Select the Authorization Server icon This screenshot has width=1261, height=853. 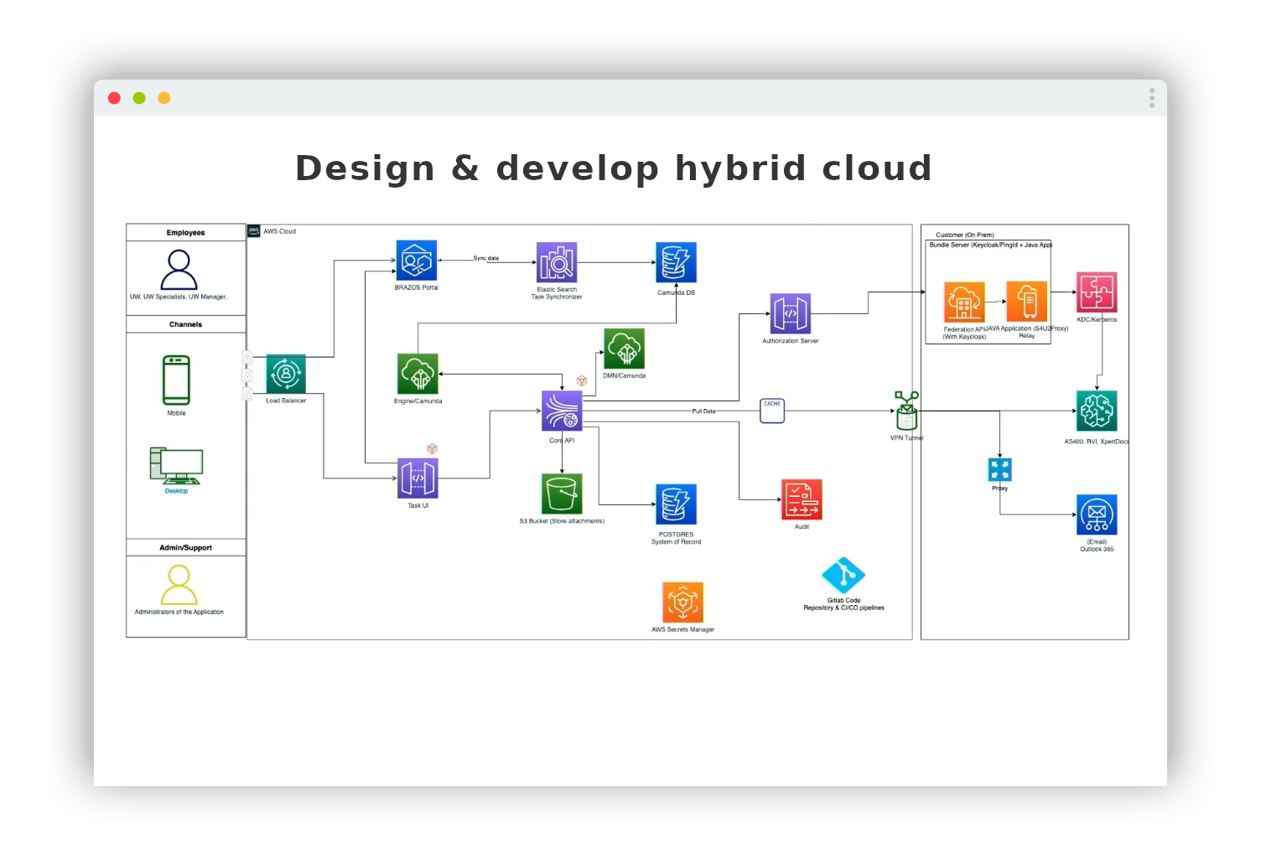(x=791, y=314)
